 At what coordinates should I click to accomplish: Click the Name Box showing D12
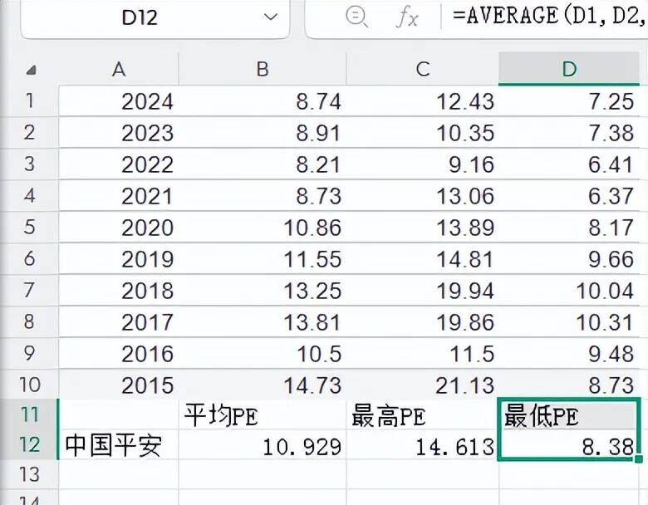point(155,19)
